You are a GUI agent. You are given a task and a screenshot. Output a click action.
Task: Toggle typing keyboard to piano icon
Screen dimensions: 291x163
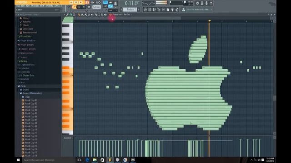click(x=105, y=2)
